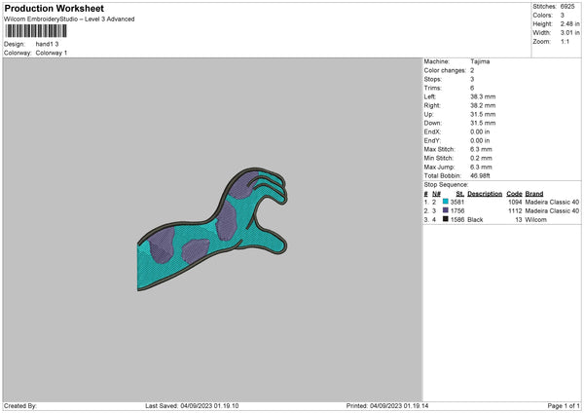Click the black thread color swatch 1586
Viewport: 584px width, 413px height.
(x=446, y=219)
